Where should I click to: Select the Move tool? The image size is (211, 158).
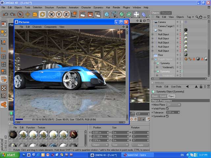point(28,14)
